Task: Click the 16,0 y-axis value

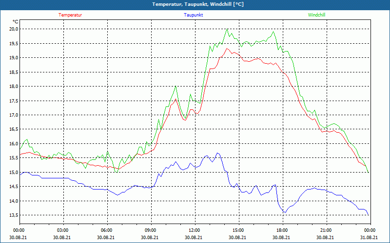Action: [x=14, y=143]
